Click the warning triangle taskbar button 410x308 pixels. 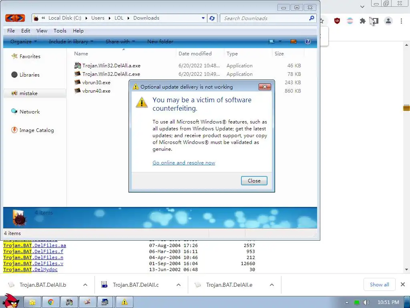125,302
